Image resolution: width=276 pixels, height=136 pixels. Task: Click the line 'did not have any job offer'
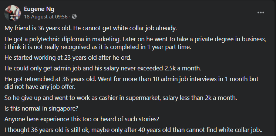(x=40, y=87)
